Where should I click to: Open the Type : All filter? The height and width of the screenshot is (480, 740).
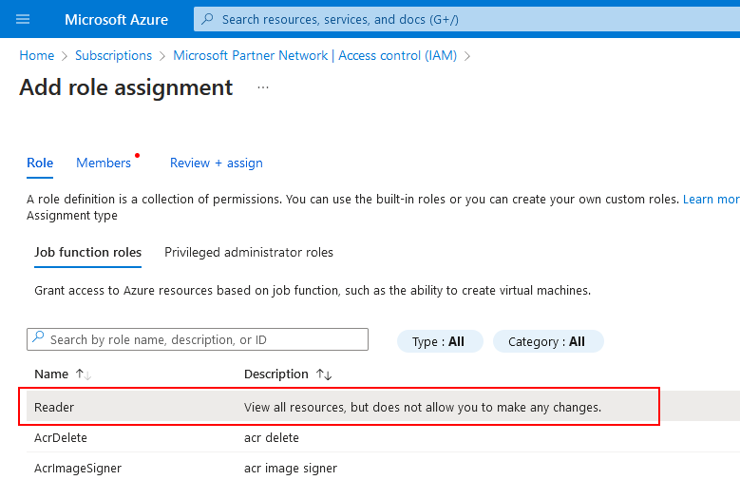click(x=440, y=341)
